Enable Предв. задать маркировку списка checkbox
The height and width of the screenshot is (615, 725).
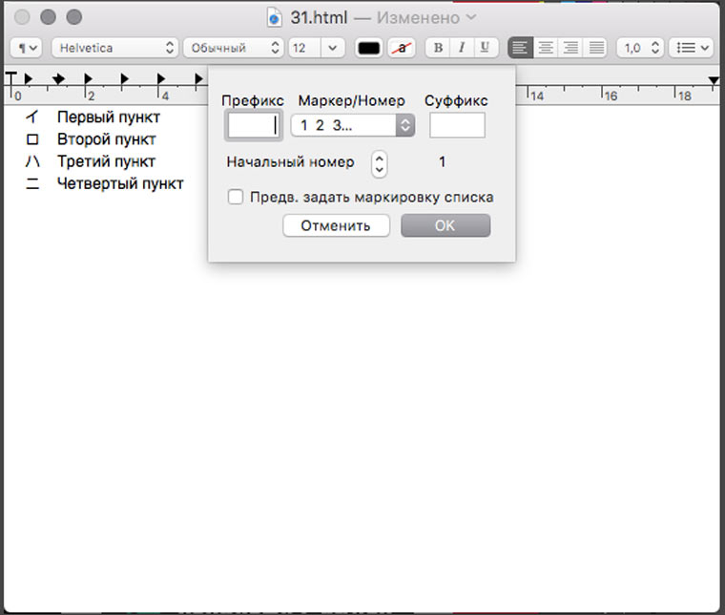pos(236,197)
